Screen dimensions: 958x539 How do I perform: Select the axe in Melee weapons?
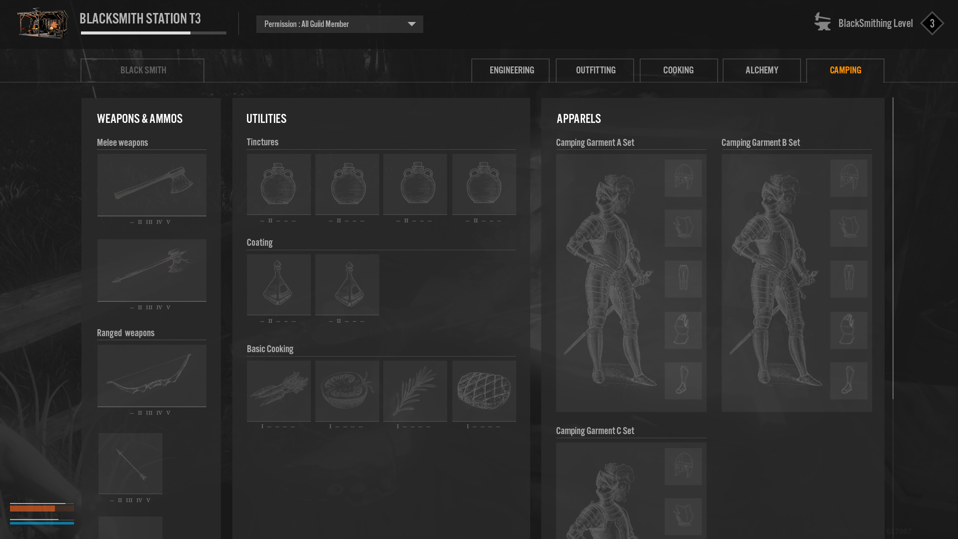click(151, 185)
